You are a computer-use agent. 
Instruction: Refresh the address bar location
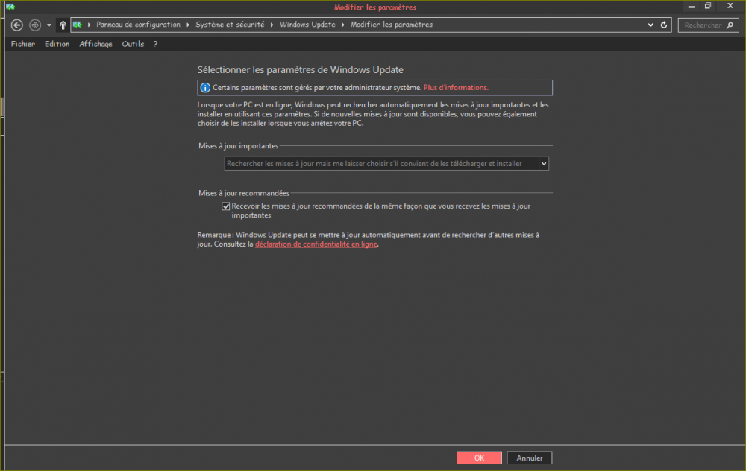click(x=665, y=25)
